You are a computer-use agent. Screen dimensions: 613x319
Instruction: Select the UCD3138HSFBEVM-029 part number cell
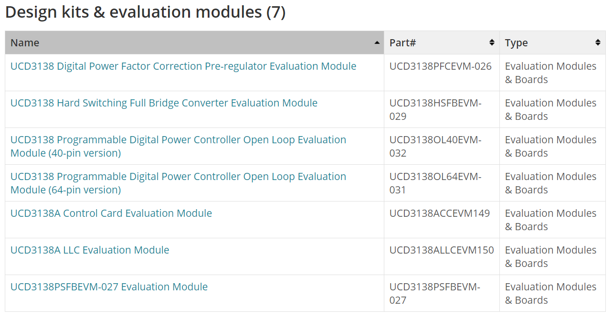[x=442, y=109]
